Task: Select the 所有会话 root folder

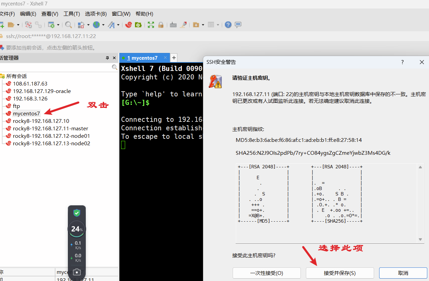Action: (16, 76)
